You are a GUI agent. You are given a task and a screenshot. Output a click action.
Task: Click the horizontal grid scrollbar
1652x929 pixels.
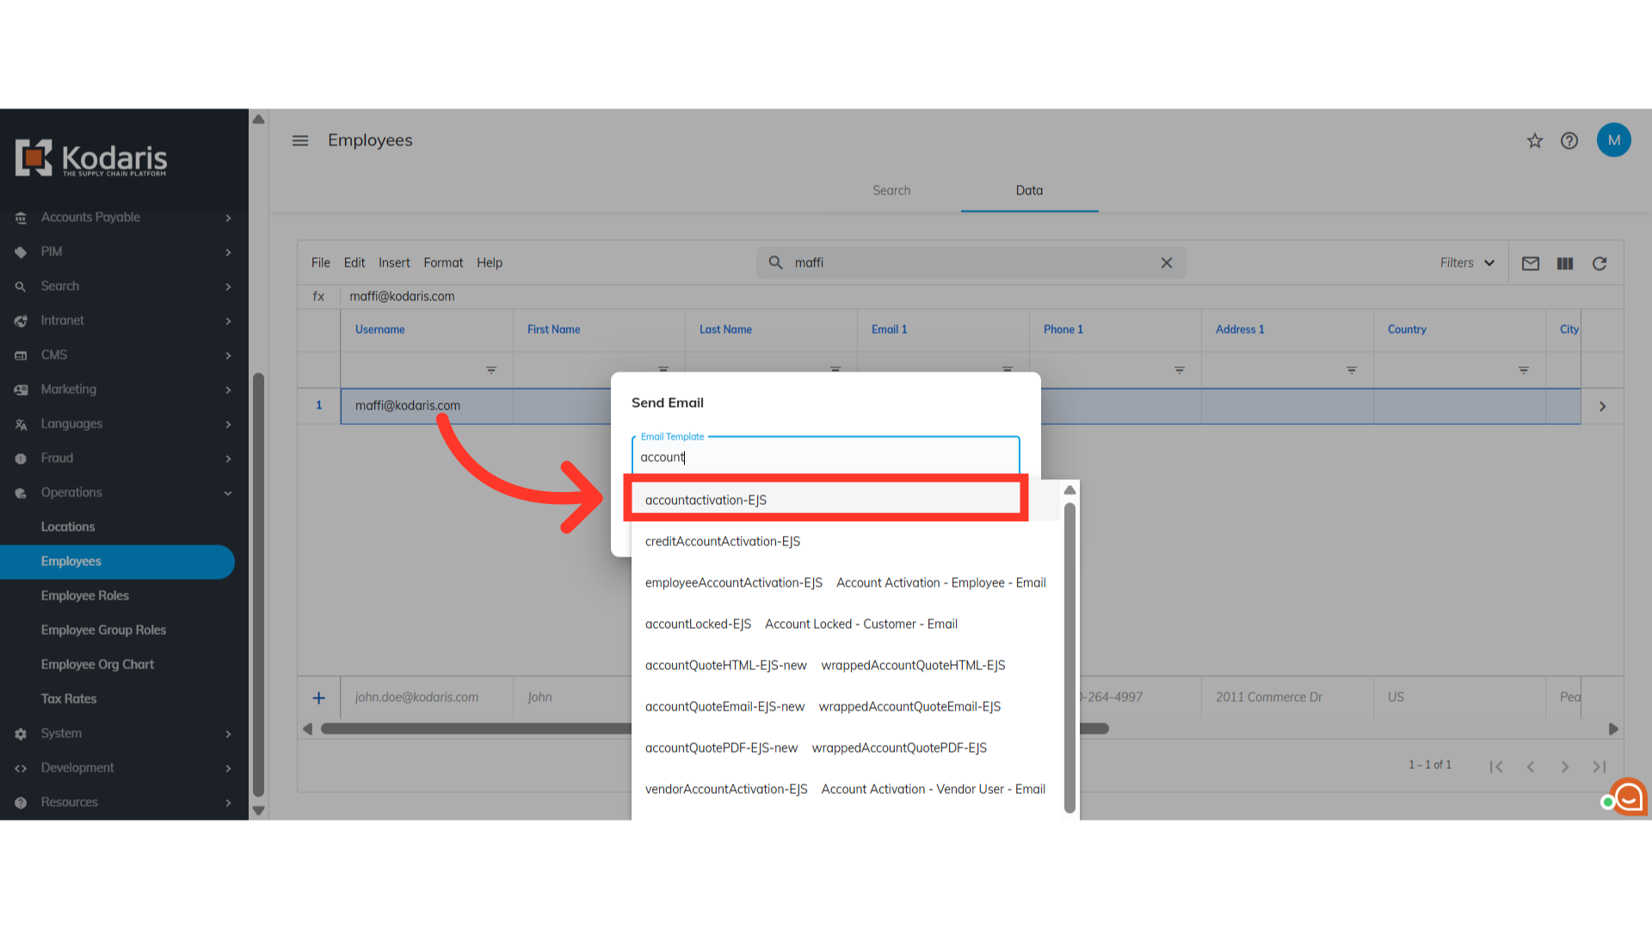pyautogui.click(x=473, y=729)
